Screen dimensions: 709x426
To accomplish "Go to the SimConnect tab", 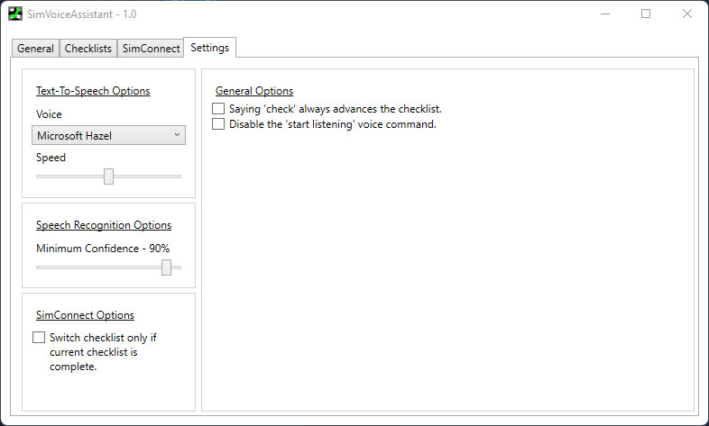I will click(151, 49).
